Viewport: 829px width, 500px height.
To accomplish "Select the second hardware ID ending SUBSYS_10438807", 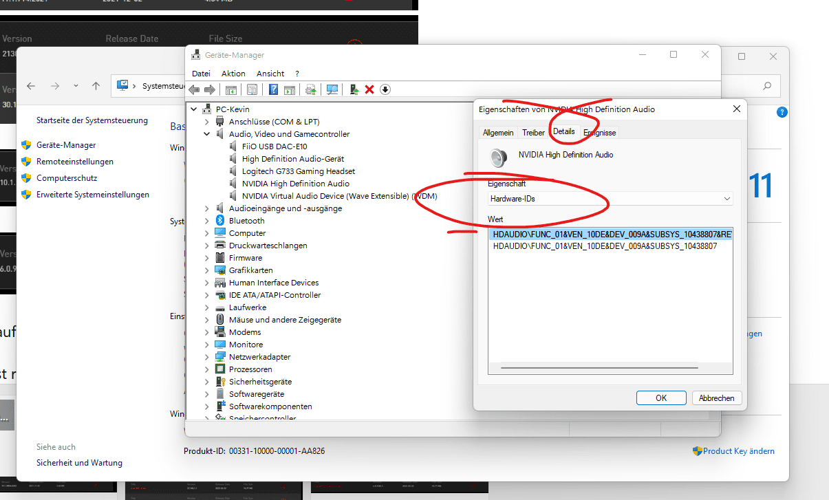I will 605,246.
